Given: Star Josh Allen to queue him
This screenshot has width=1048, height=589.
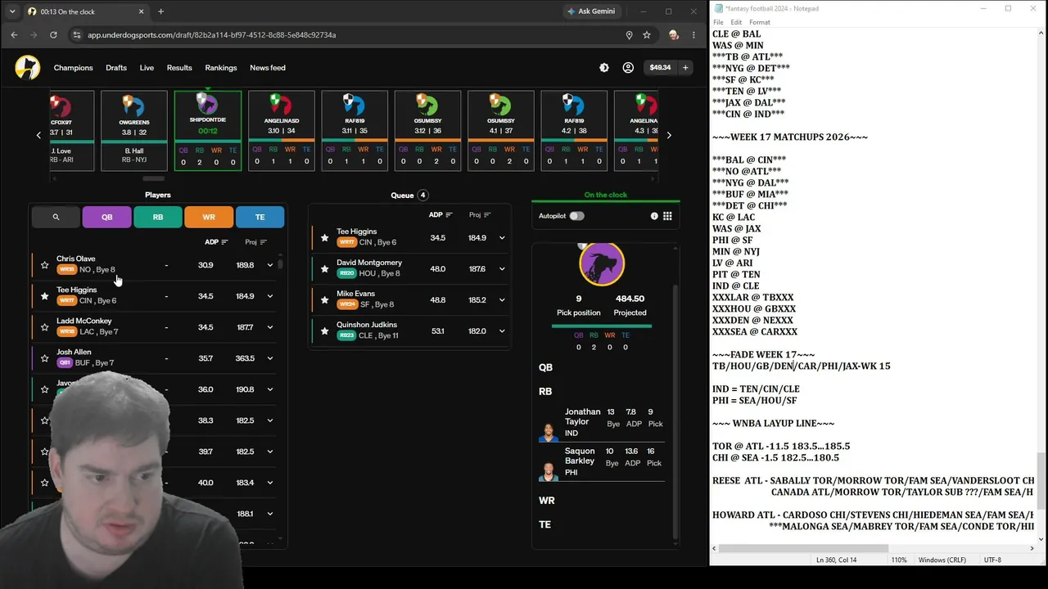Looking at the screenshot, I should point(44,358).
